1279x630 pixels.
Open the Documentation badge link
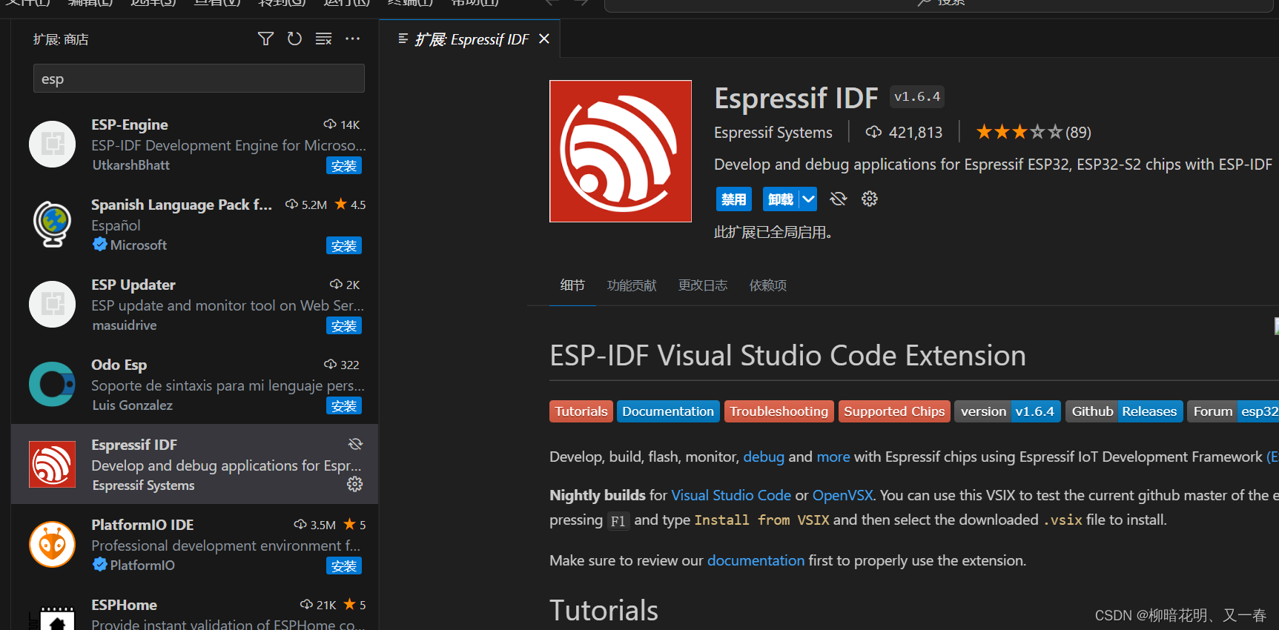pos(668,411)
